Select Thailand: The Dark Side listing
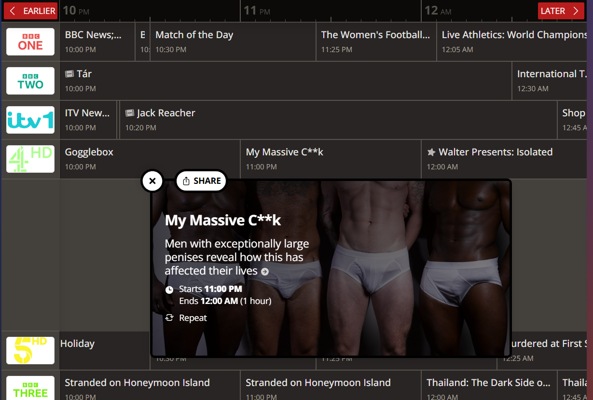 click(489, 385)
